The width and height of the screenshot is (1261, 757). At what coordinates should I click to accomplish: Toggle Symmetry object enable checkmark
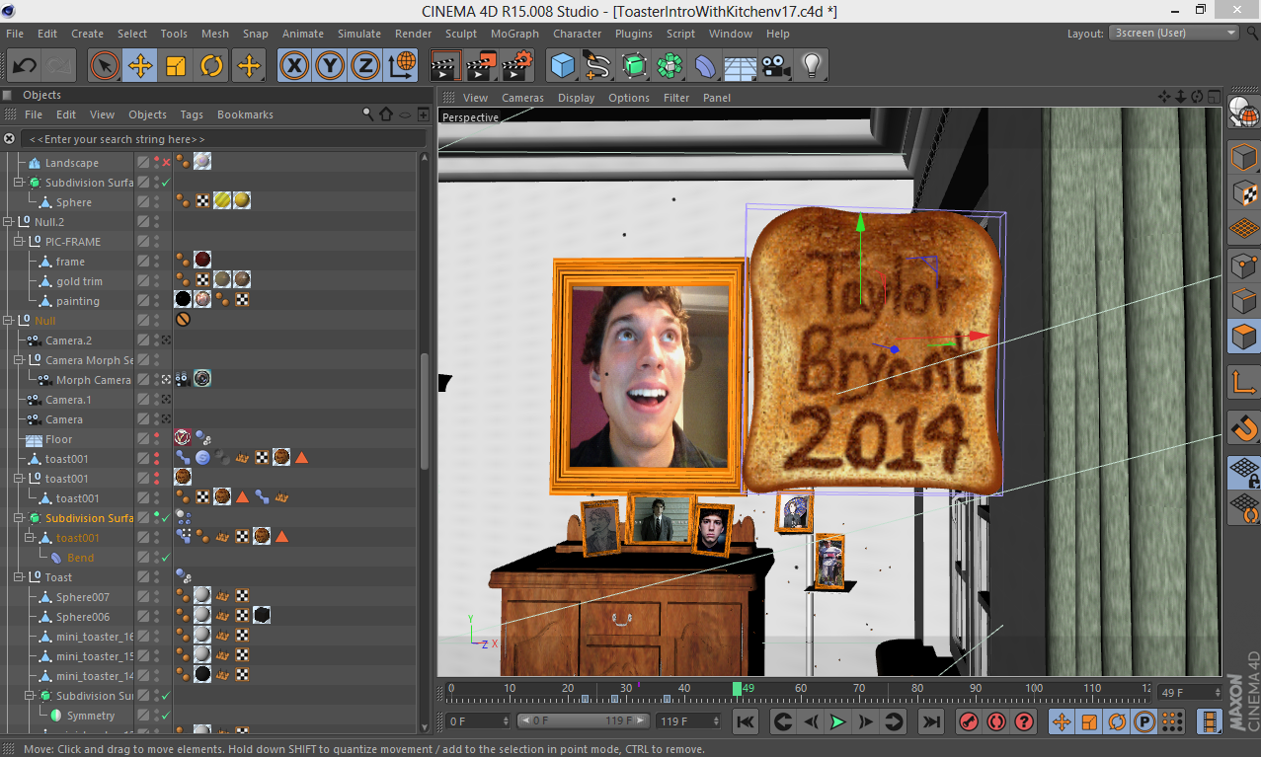coord(166,716)
